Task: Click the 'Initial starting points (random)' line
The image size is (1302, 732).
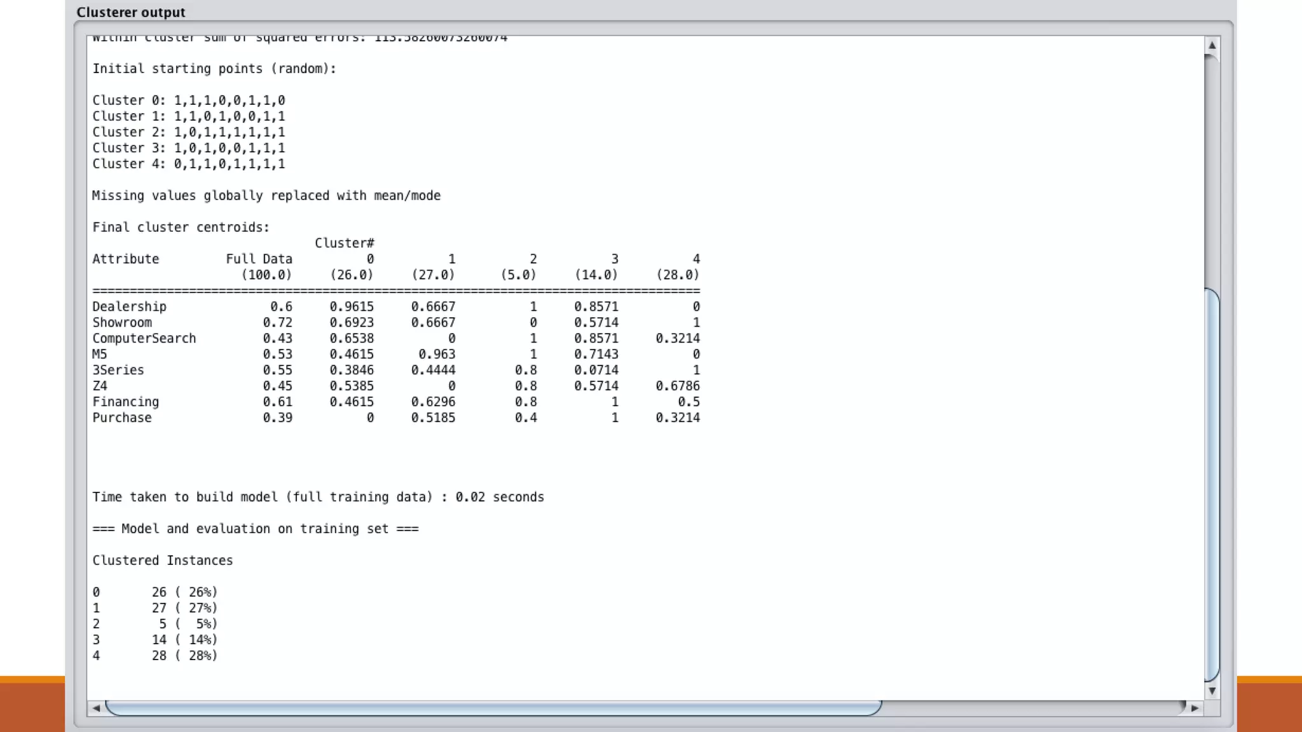Action: coord(214,69)
